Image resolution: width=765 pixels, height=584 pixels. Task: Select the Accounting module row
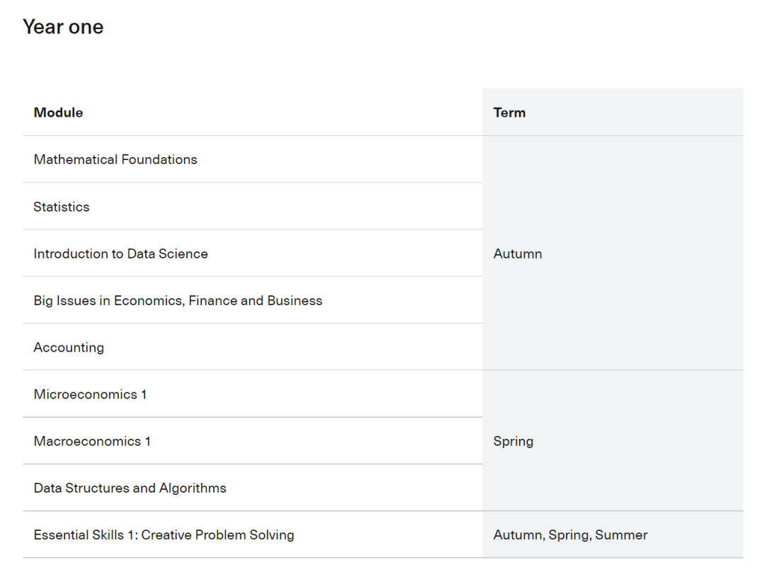pos(253,347)
